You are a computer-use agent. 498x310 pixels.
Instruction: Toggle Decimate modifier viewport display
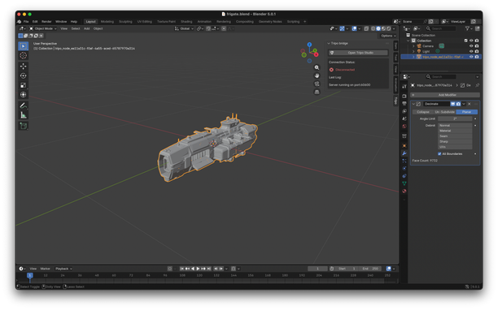453,104
